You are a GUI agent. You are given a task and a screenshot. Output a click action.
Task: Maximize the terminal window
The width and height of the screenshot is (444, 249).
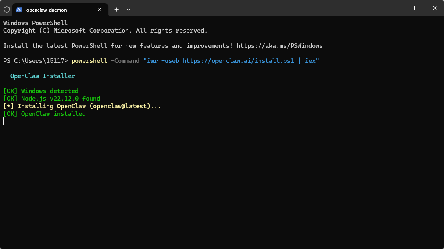click(x=416, y=8)
